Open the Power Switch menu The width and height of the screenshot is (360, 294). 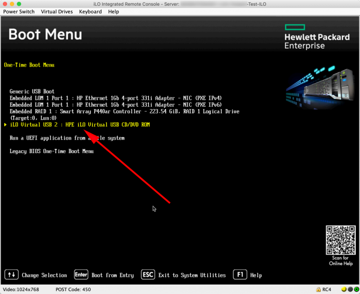pos(19,12)
